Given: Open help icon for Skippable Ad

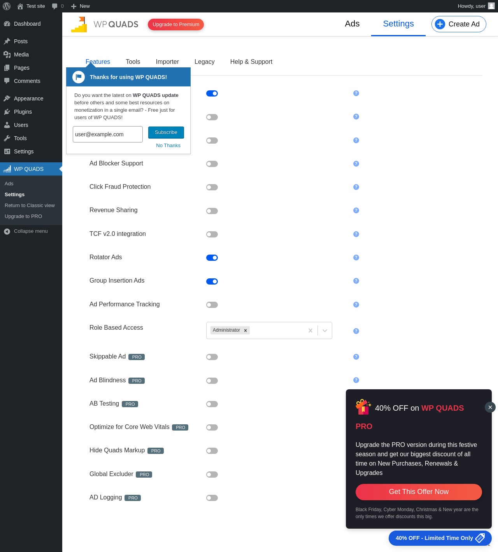Looking at the screenshot, I should point(356,357).
